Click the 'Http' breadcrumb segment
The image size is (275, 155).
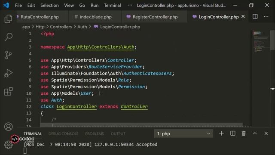tap(40, 27)
